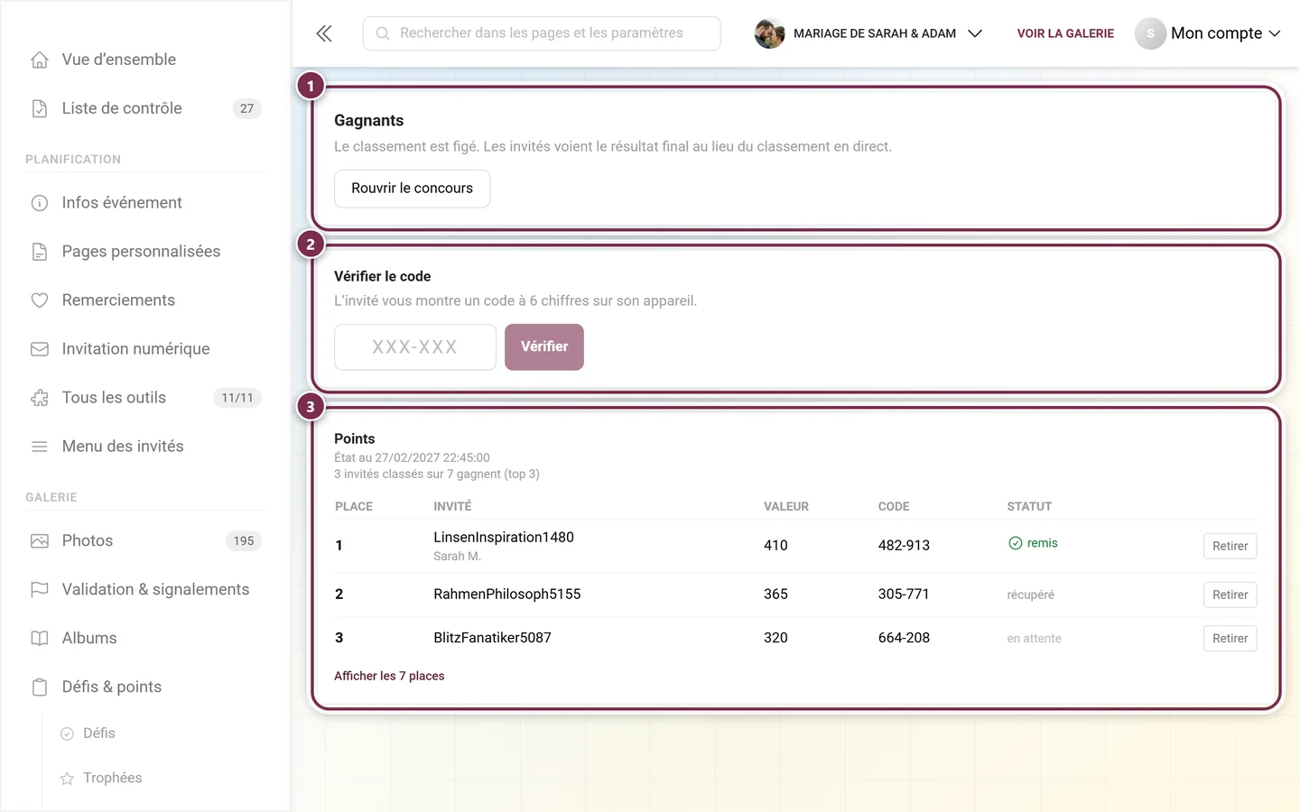The width and height of the screenshot is (1300, 812).
Task: Focus the XXX-XXX code input field
Action: tap(415, 347)
